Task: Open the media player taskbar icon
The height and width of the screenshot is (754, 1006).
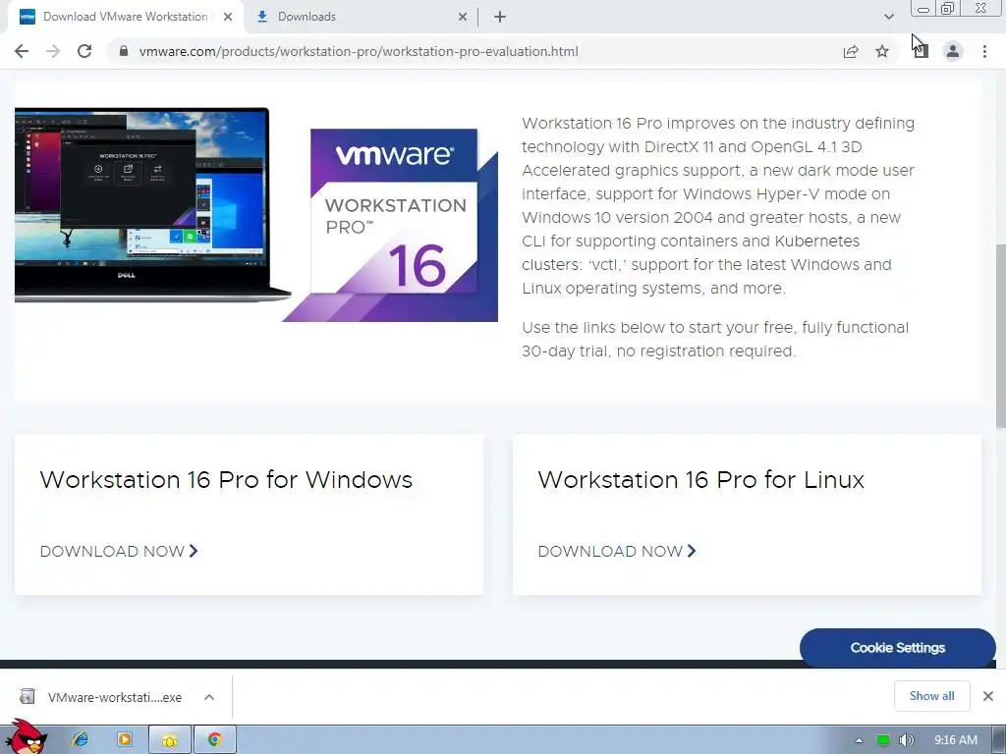Action: (125, 739)
